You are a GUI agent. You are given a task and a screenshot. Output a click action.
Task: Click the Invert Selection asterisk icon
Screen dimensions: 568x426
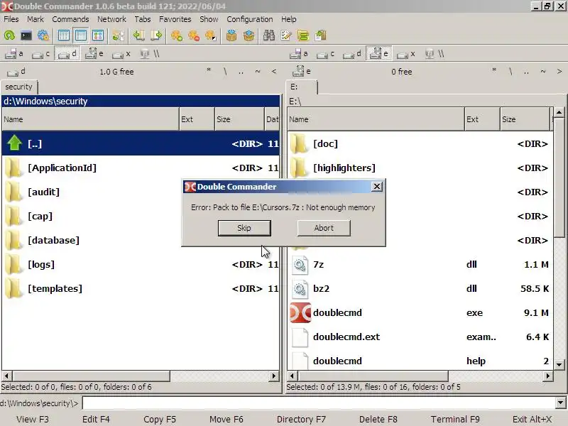point(210,35)
